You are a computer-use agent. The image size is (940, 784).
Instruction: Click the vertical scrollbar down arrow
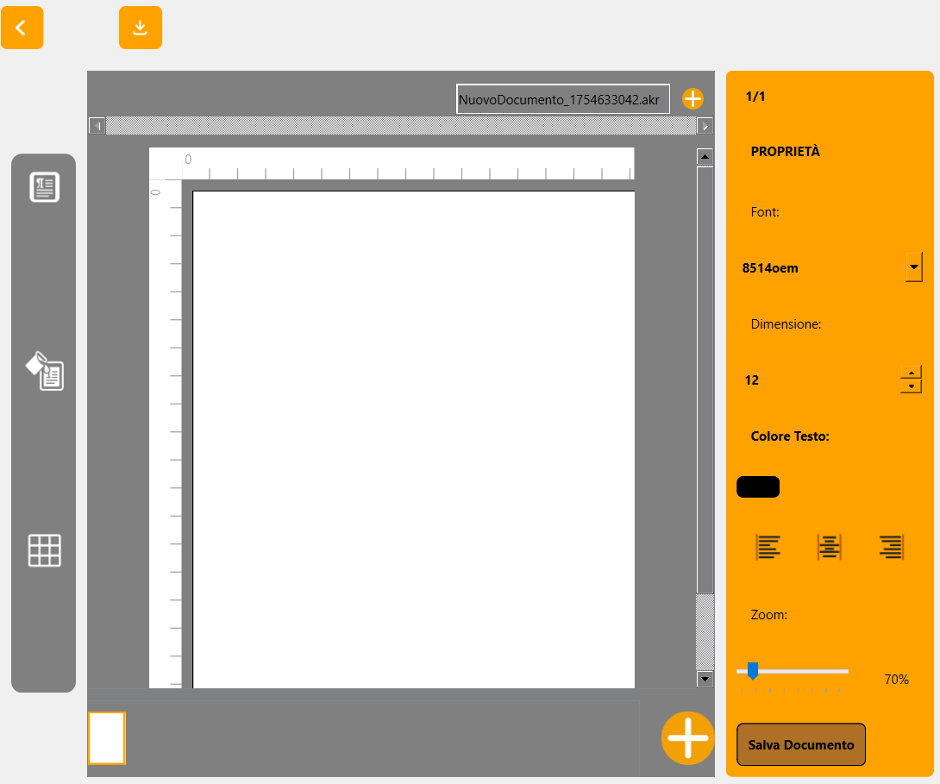click(705, 680)
